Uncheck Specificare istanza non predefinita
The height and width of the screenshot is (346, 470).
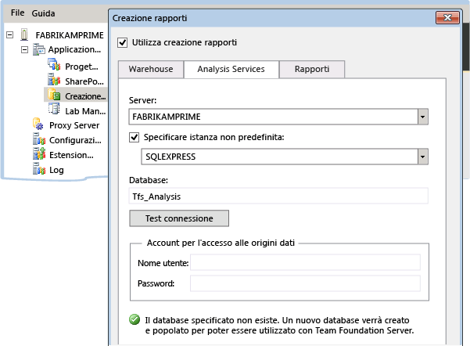(135, 137)
